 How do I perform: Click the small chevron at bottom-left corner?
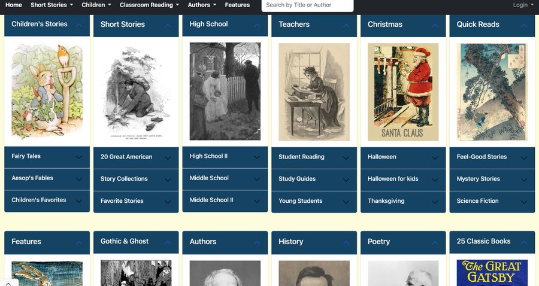(x=8, y=283)
